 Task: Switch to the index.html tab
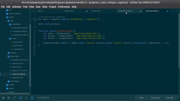pyautogui.click(x=69, y=11)
